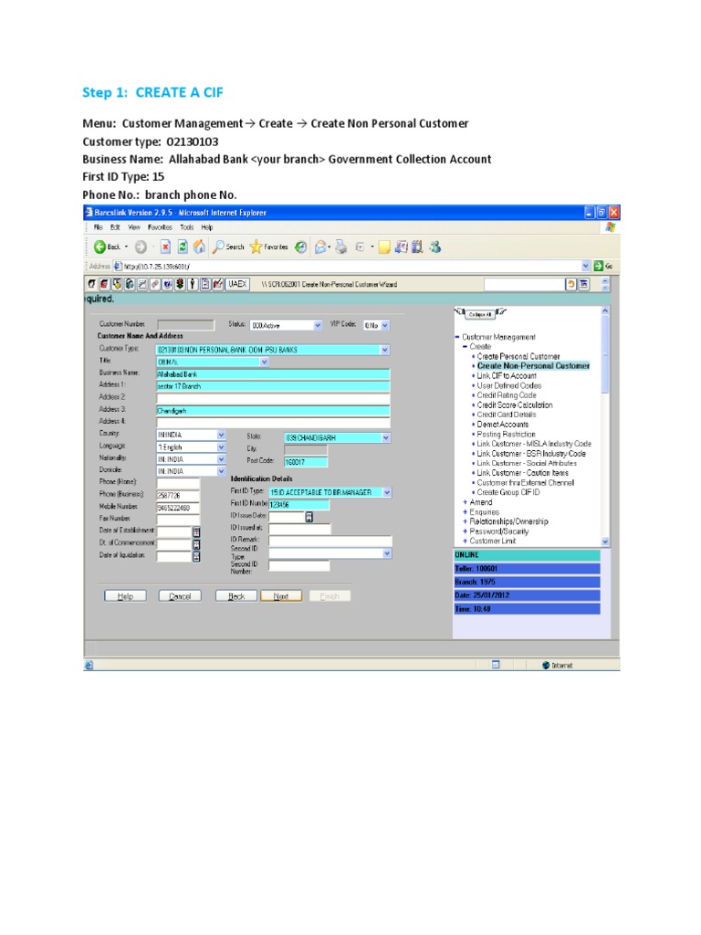
Task: Open the Favorites menu in menu bar
Action: [161, 226]
